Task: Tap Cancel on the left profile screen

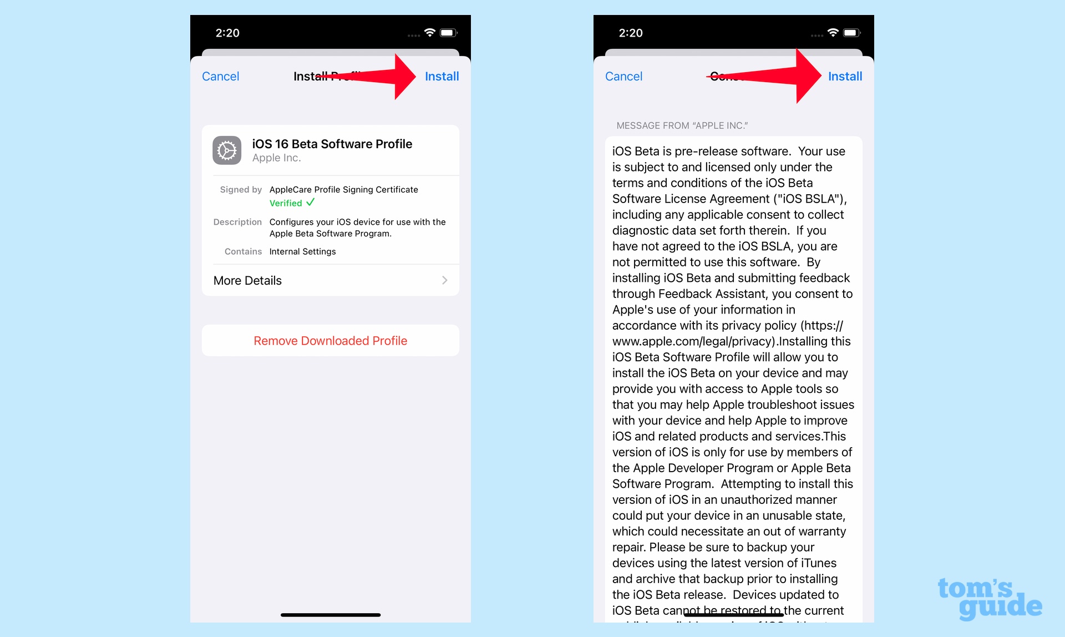Action: coord(221,75)
